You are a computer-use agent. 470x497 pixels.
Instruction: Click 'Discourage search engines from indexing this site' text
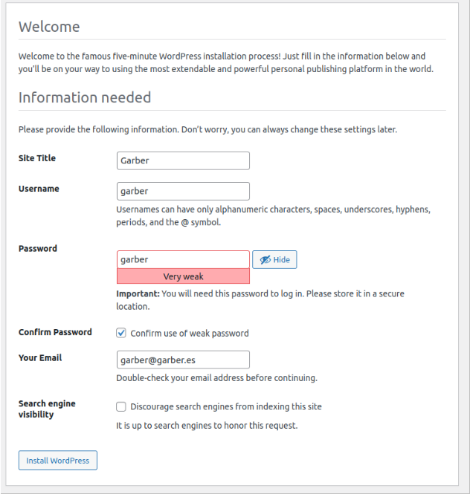226,406
